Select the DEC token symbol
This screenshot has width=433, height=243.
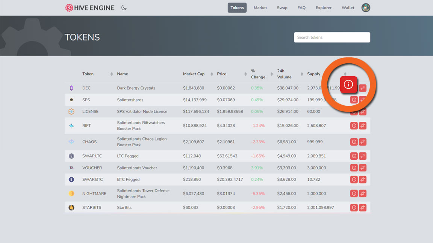pyautogui.click(x=86, y=88)
